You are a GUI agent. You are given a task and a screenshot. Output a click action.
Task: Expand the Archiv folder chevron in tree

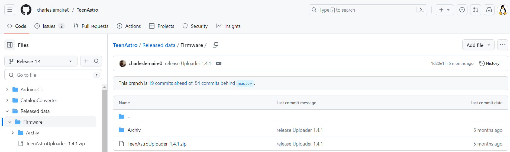coord(13,133)
